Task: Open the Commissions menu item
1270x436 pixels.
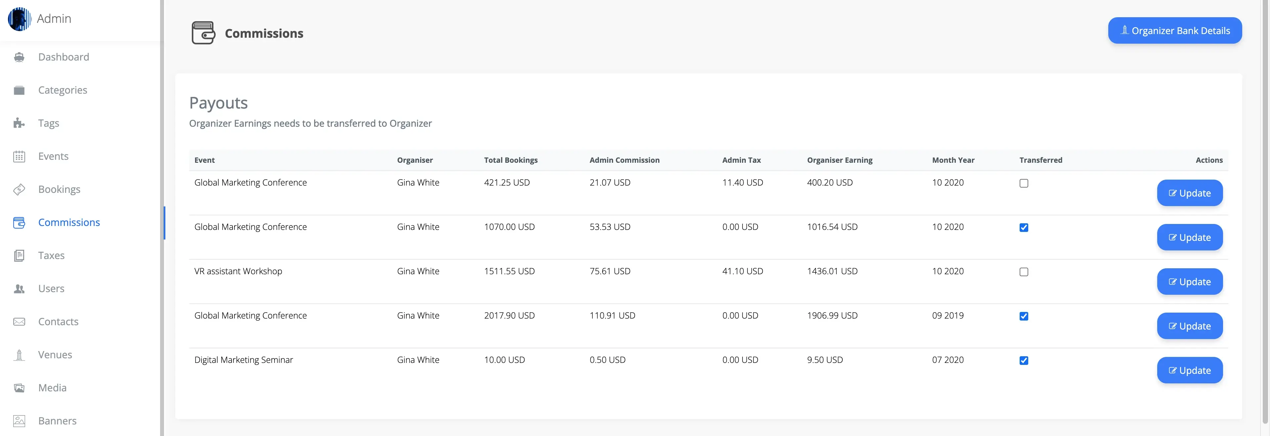Action: pos(69,222)
